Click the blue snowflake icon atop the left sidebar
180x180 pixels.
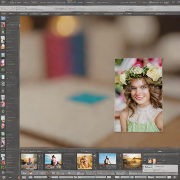coord(3,18)
